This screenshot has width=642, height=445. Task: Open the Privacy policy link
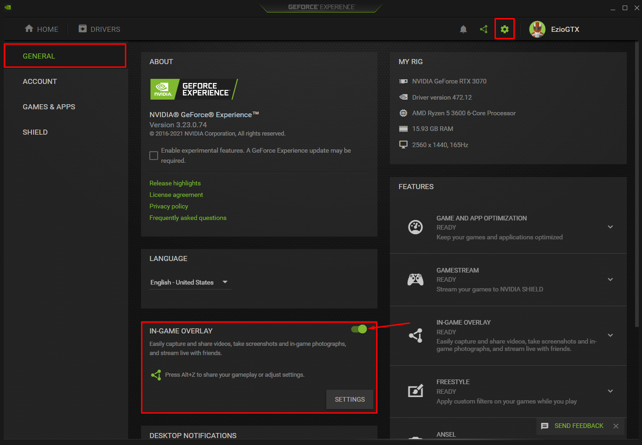click(x=169, y=206)
